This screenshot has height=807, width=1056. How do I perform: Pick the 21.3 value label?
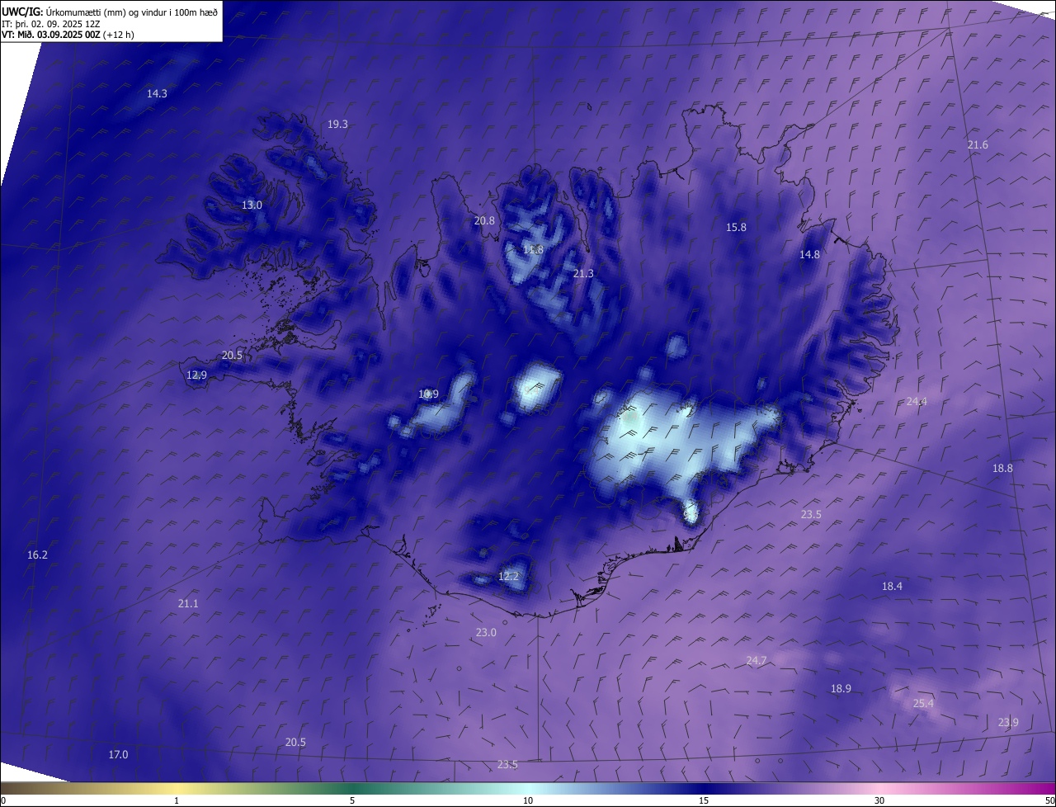[x=583, y=274]
